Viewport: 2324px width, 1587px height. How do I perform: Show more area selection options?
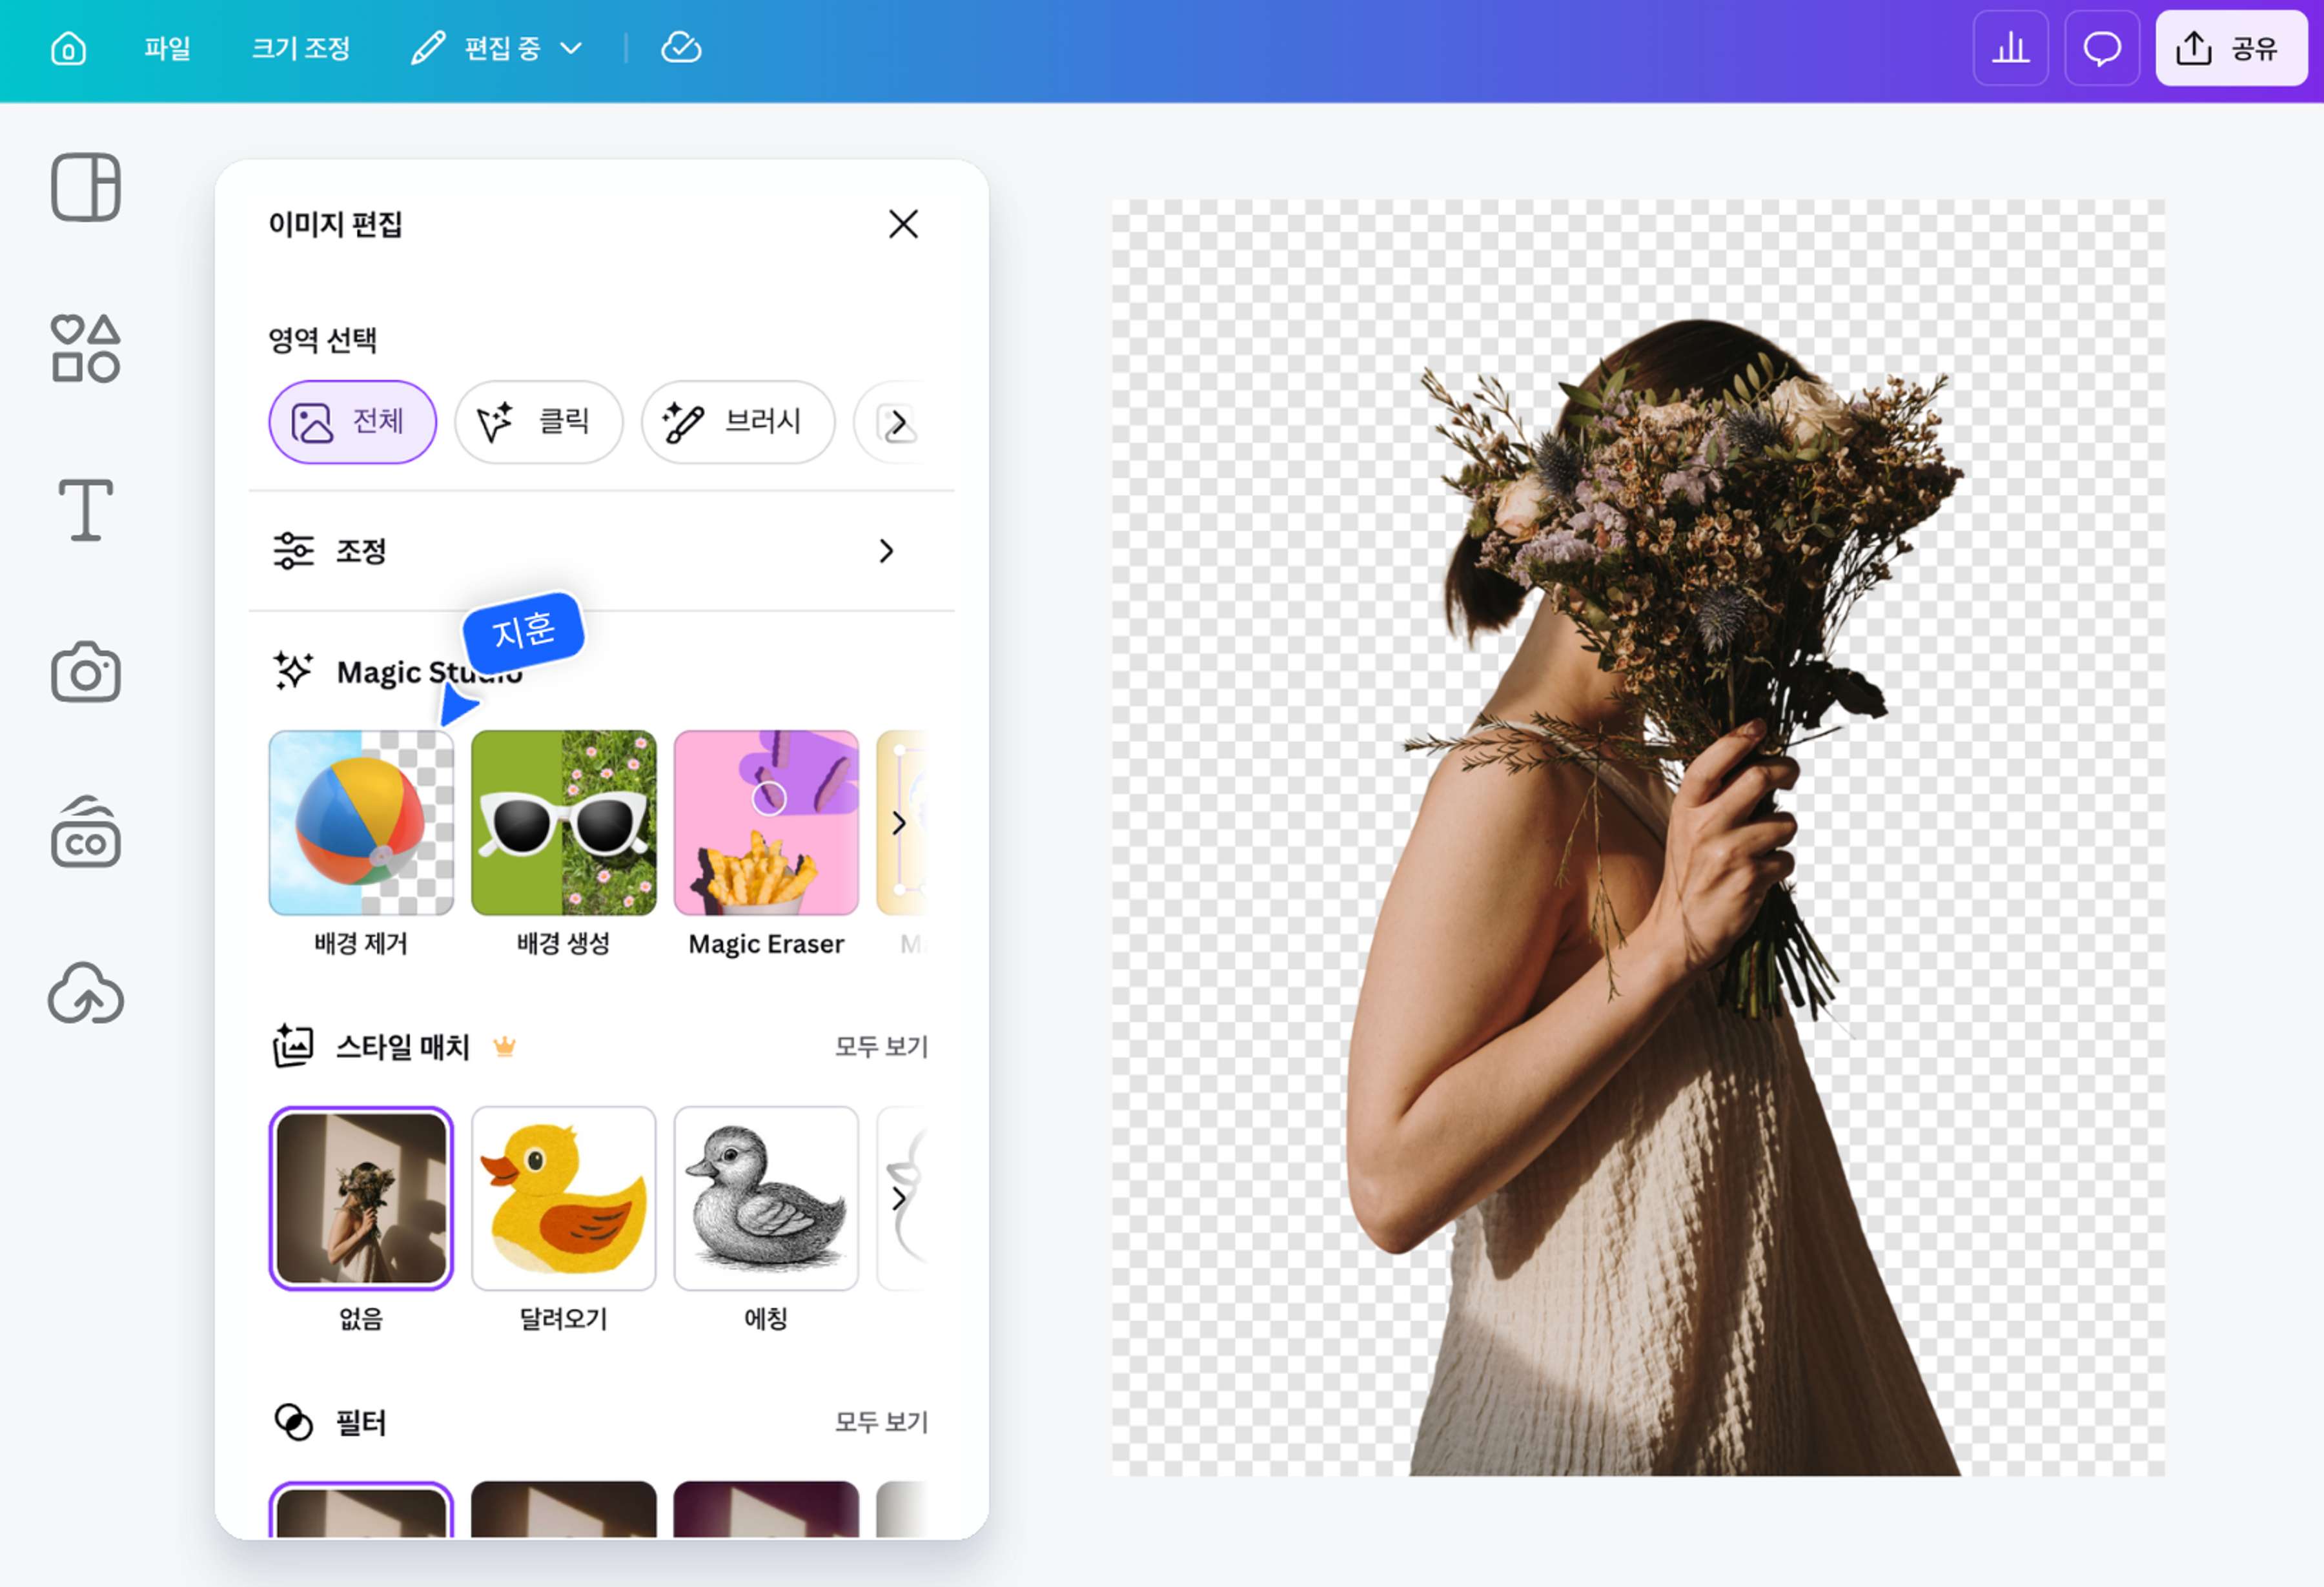click(x=898, y=423)
